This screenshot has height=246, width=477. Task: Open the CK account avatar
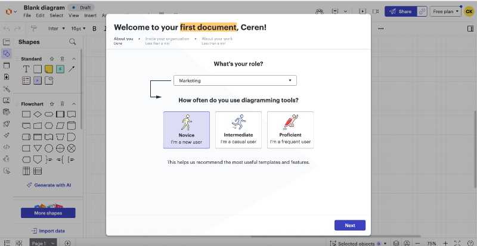(x=469, y=11)
